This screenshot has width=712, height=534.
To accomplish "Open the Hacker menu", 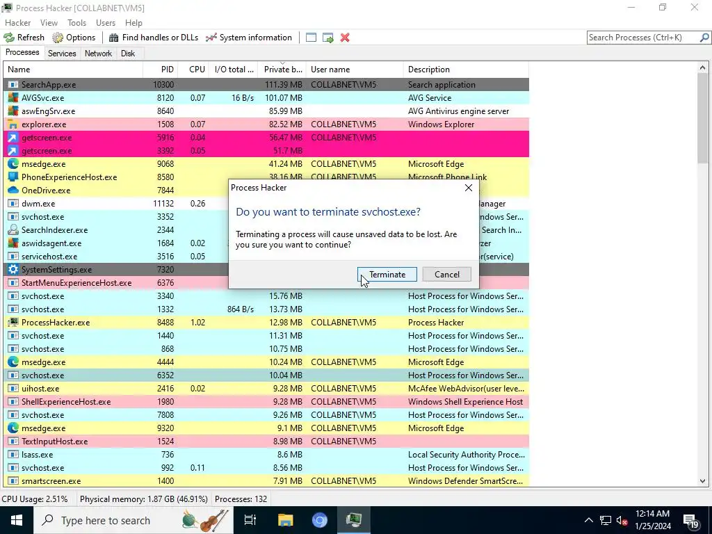I will click(x=17, y=23).
